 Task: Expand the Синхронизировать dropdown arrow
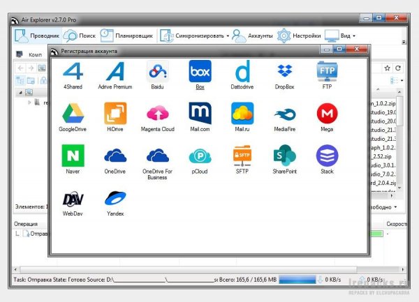[x=228, y=36]
